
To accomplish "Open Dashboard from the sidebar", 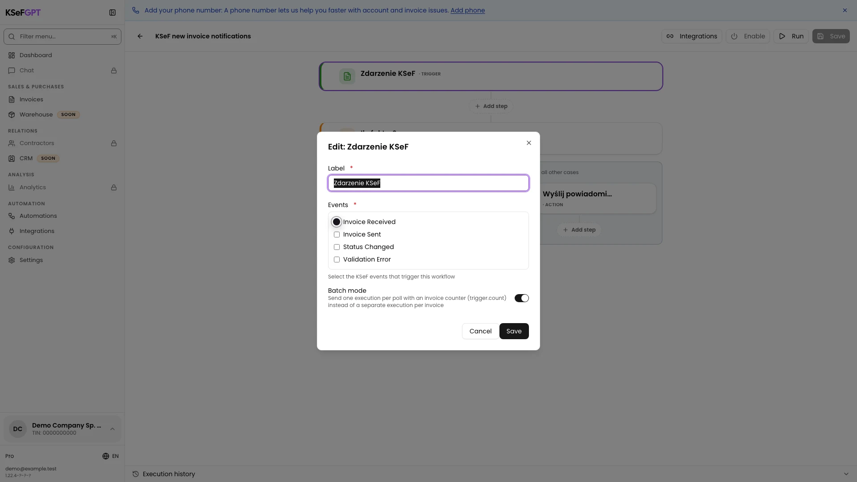I will [62, 55].
